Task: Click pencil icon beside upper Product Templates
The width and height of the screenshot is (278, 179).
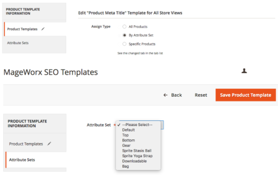Action: pyautogui.click(x=43, y=29)
